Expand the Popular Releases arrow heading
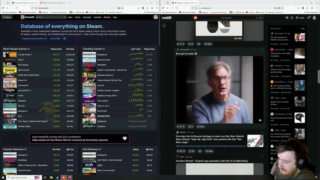 point(15,149)
